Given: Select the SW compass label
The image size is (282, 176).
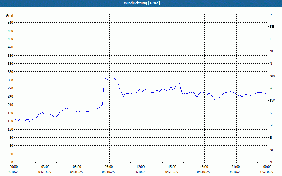Looking at the screenshot, I should click(x=272, y=101).
